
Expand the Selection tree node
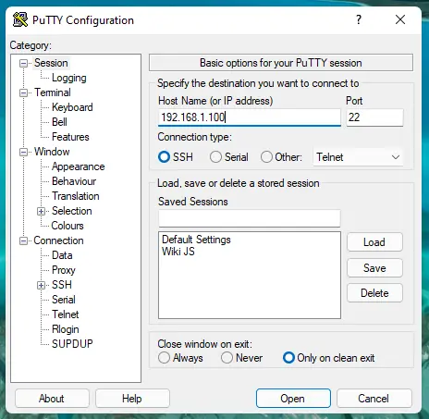click(41, 212)
